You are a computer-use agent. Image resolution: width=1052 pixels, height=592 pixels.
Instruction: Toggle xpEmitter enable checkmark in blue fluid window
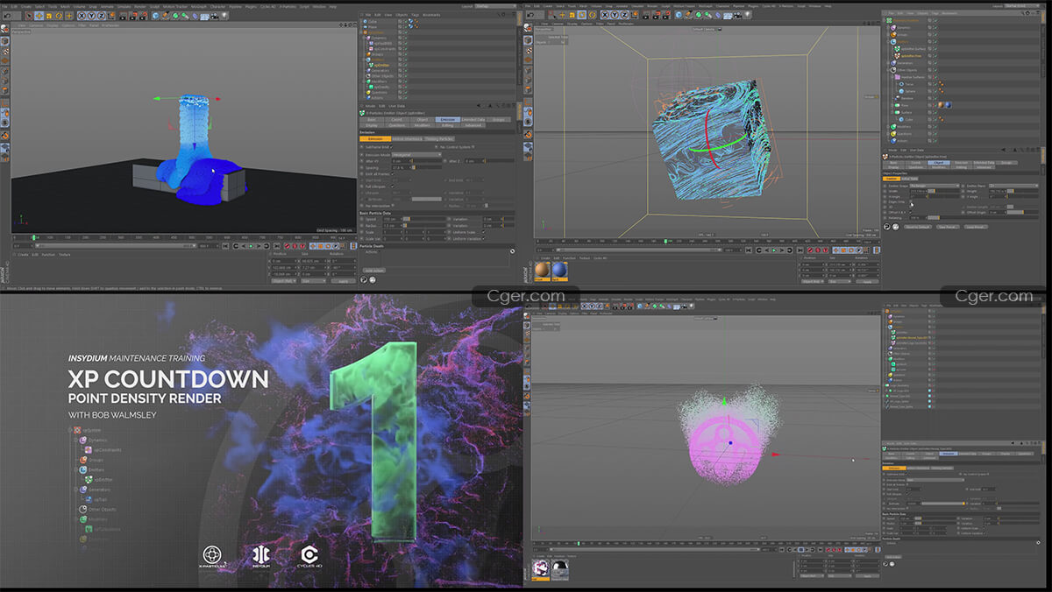pos(406,65)
